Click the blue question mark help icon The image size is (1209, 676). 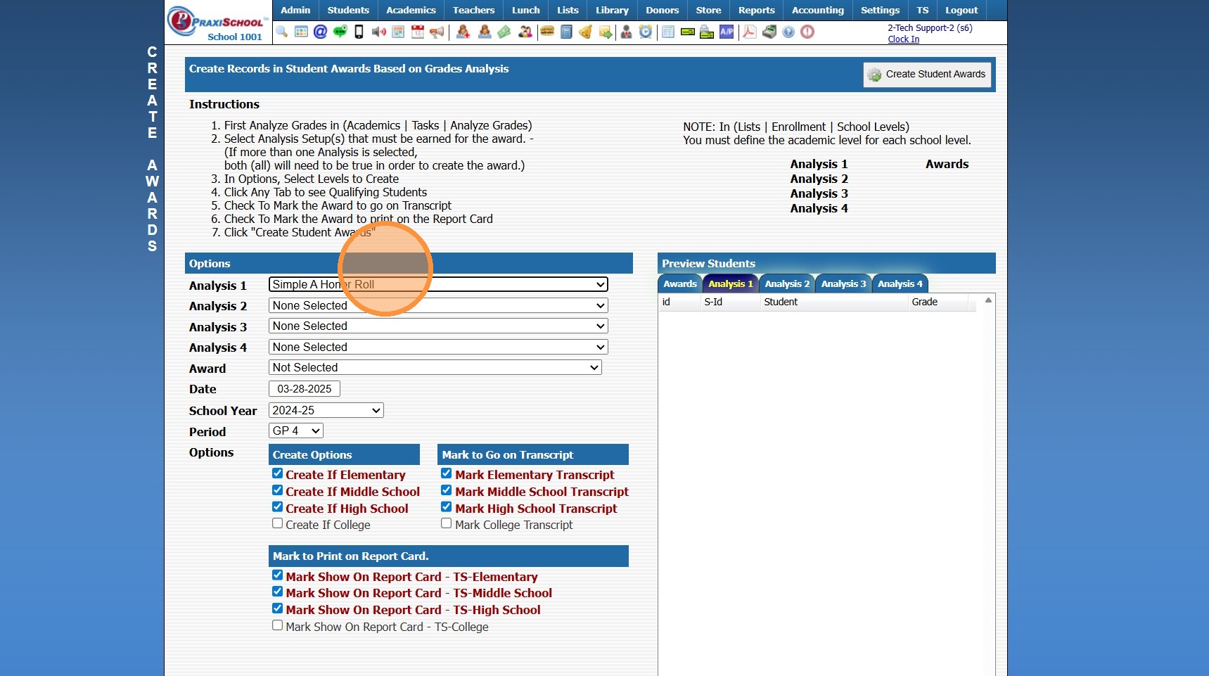pos(788,32)
